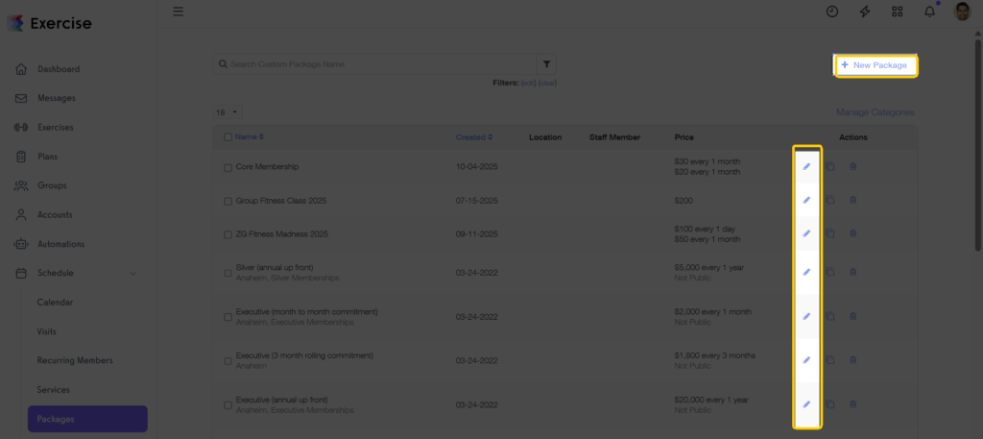Click the $5,000 every 1 year price
Viewport: 983px width, 439px height.
(x=709, y=268)
